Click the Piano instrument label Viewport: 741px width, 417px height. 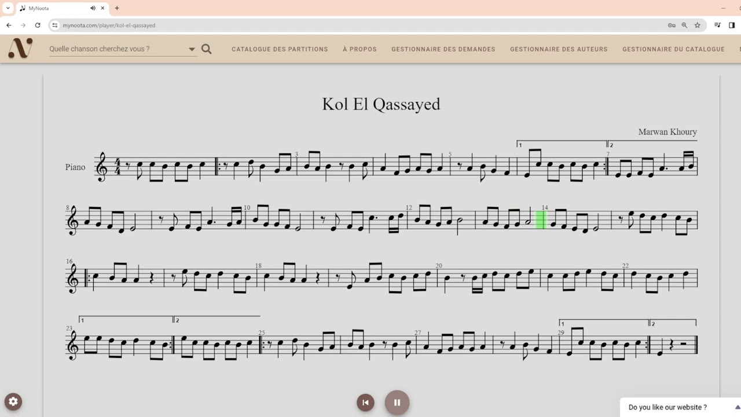[75, 167]
